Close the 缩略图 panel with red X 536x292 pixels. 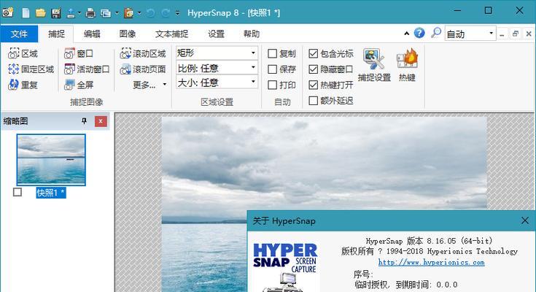click(x=101, y=121)
